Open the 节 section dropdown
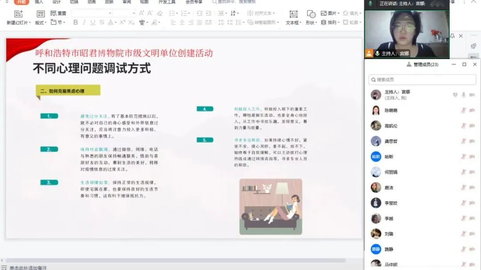 58,22
